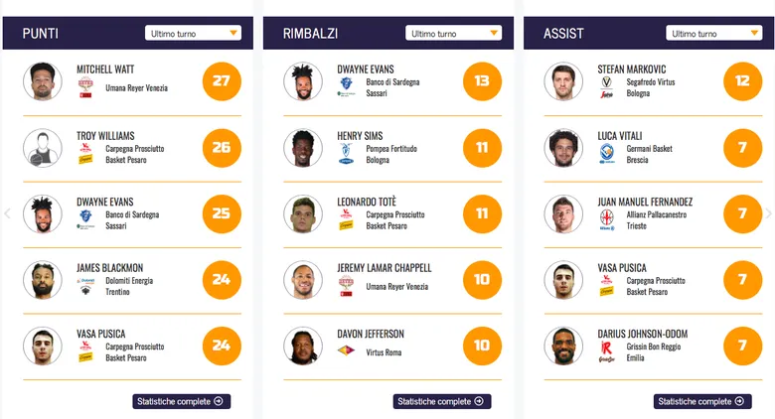775x419 pixels.
Task: Click Germani Basket Brescia team logo
Action: tap(607, 154)
